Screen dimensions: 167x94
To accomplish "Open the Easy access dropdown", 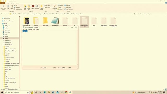I will pyautogui.click(x=47, y=7).
